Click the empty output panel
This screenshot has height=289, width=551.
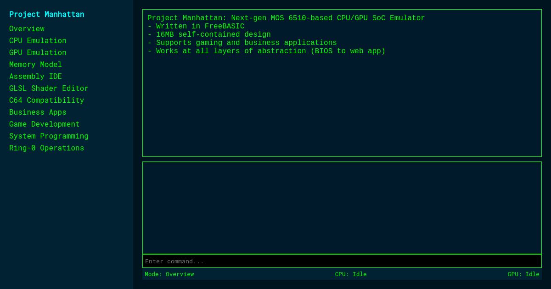point(342,207)
